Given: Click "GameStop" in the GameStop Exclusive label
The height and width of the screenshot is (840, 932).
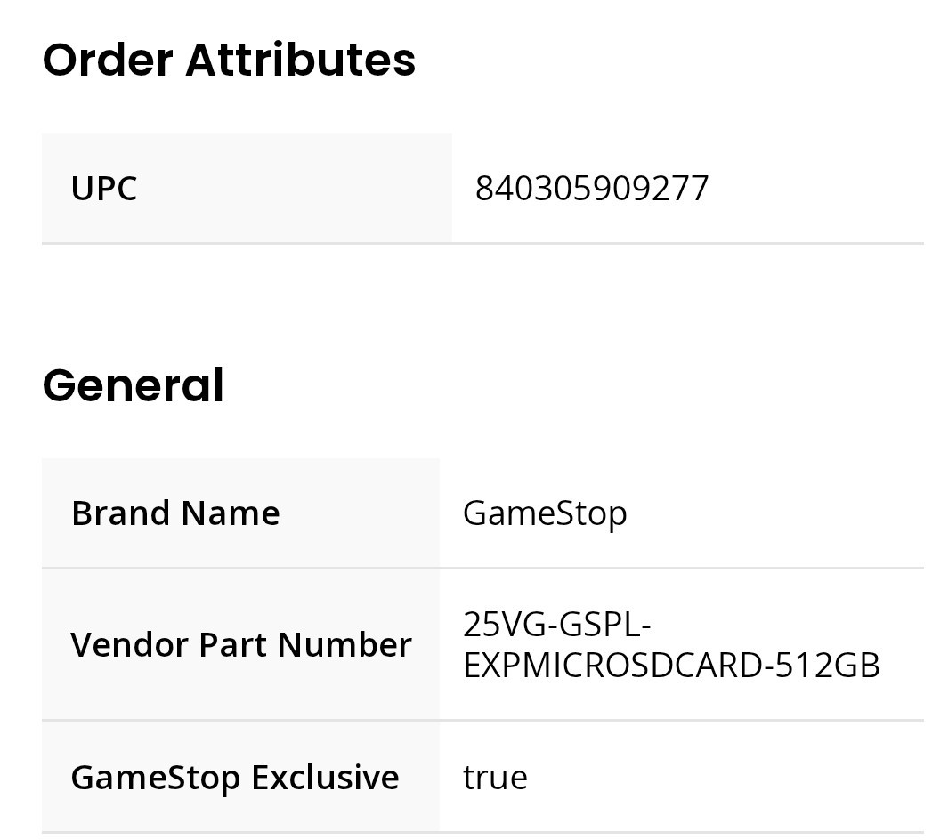Looking at the screenshot, I should tap(156, 778).
